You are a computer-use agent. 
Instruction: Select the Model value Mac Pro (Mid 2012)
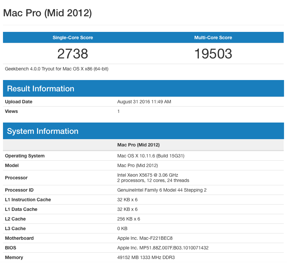138,165
